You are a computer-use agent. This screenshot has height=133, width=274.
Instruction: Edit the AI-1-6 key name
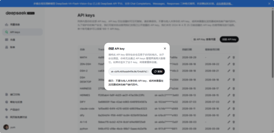tap(229, 122)
